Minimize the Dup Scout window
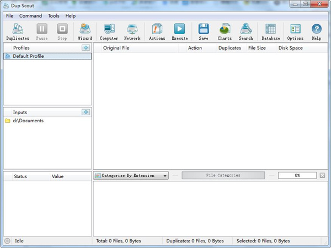This screenshot has height=248, width=331. coord(295,4)
